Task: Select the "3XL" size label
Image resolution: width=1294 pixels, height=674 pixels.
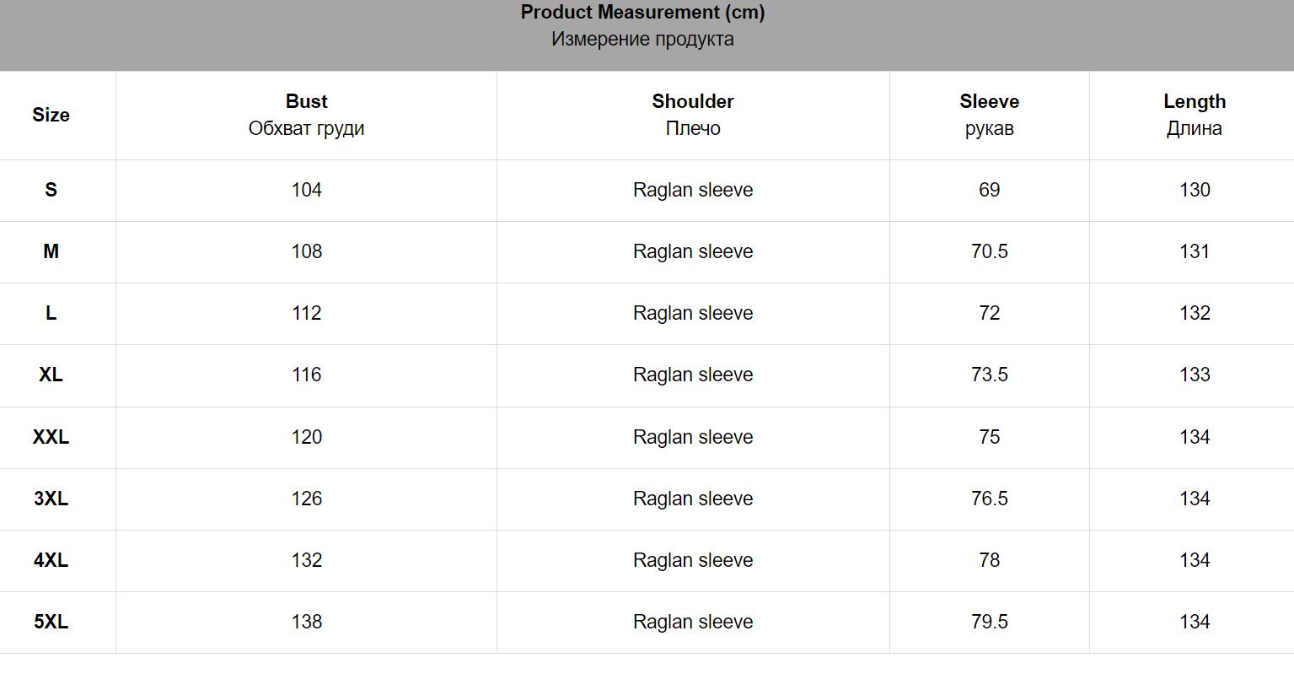Action: (51, 499)
